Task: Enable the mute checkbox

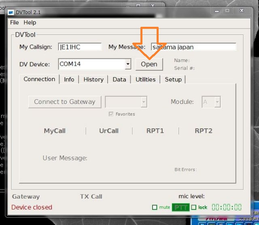Action: pos(155,208)
